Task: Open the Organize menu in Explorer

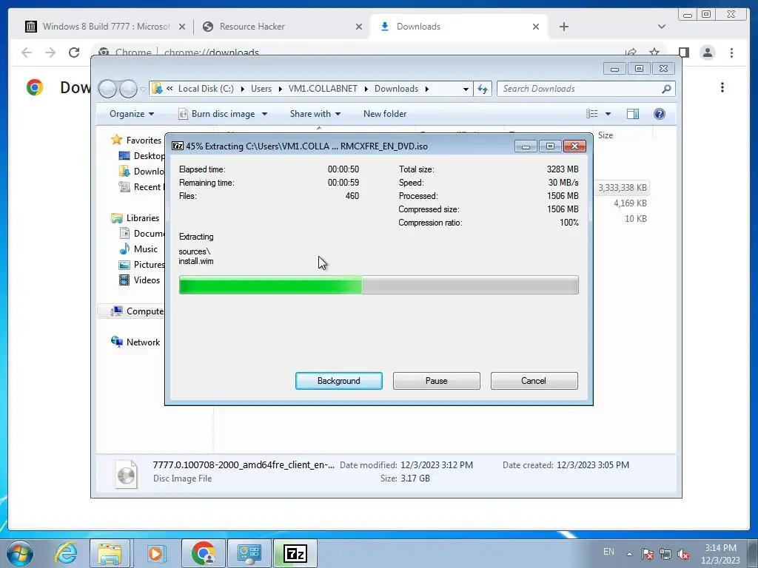Action: click(x=132, y=114)
